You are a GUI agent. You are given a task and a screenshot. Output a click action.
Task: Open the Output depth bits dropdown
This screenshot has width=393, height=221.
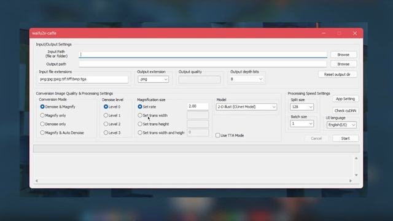[246, 79]
